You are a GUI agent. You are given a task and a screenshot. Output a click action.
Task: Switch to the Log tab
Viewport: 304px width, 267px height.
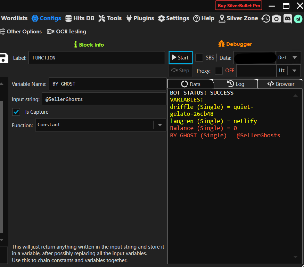tap(236, 84)
